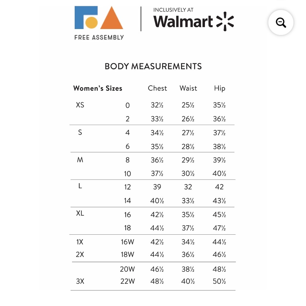
Task: Click the Chest column header
Action: pyautogui.click(x=157, y=88)
